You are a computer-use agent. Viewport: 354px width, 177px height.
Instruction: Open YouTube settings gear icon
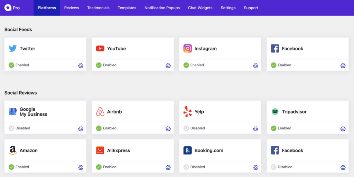point(168,66)
